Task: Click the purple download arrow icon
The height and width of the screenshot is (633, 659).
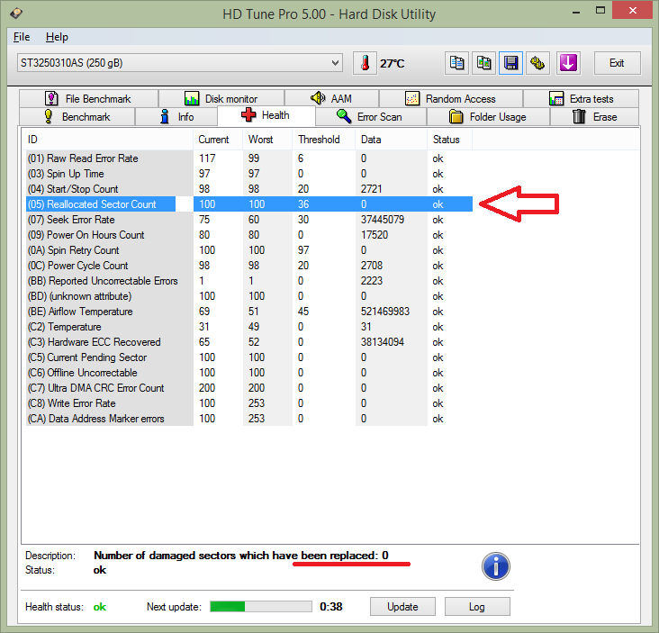Action: (568, 63)
